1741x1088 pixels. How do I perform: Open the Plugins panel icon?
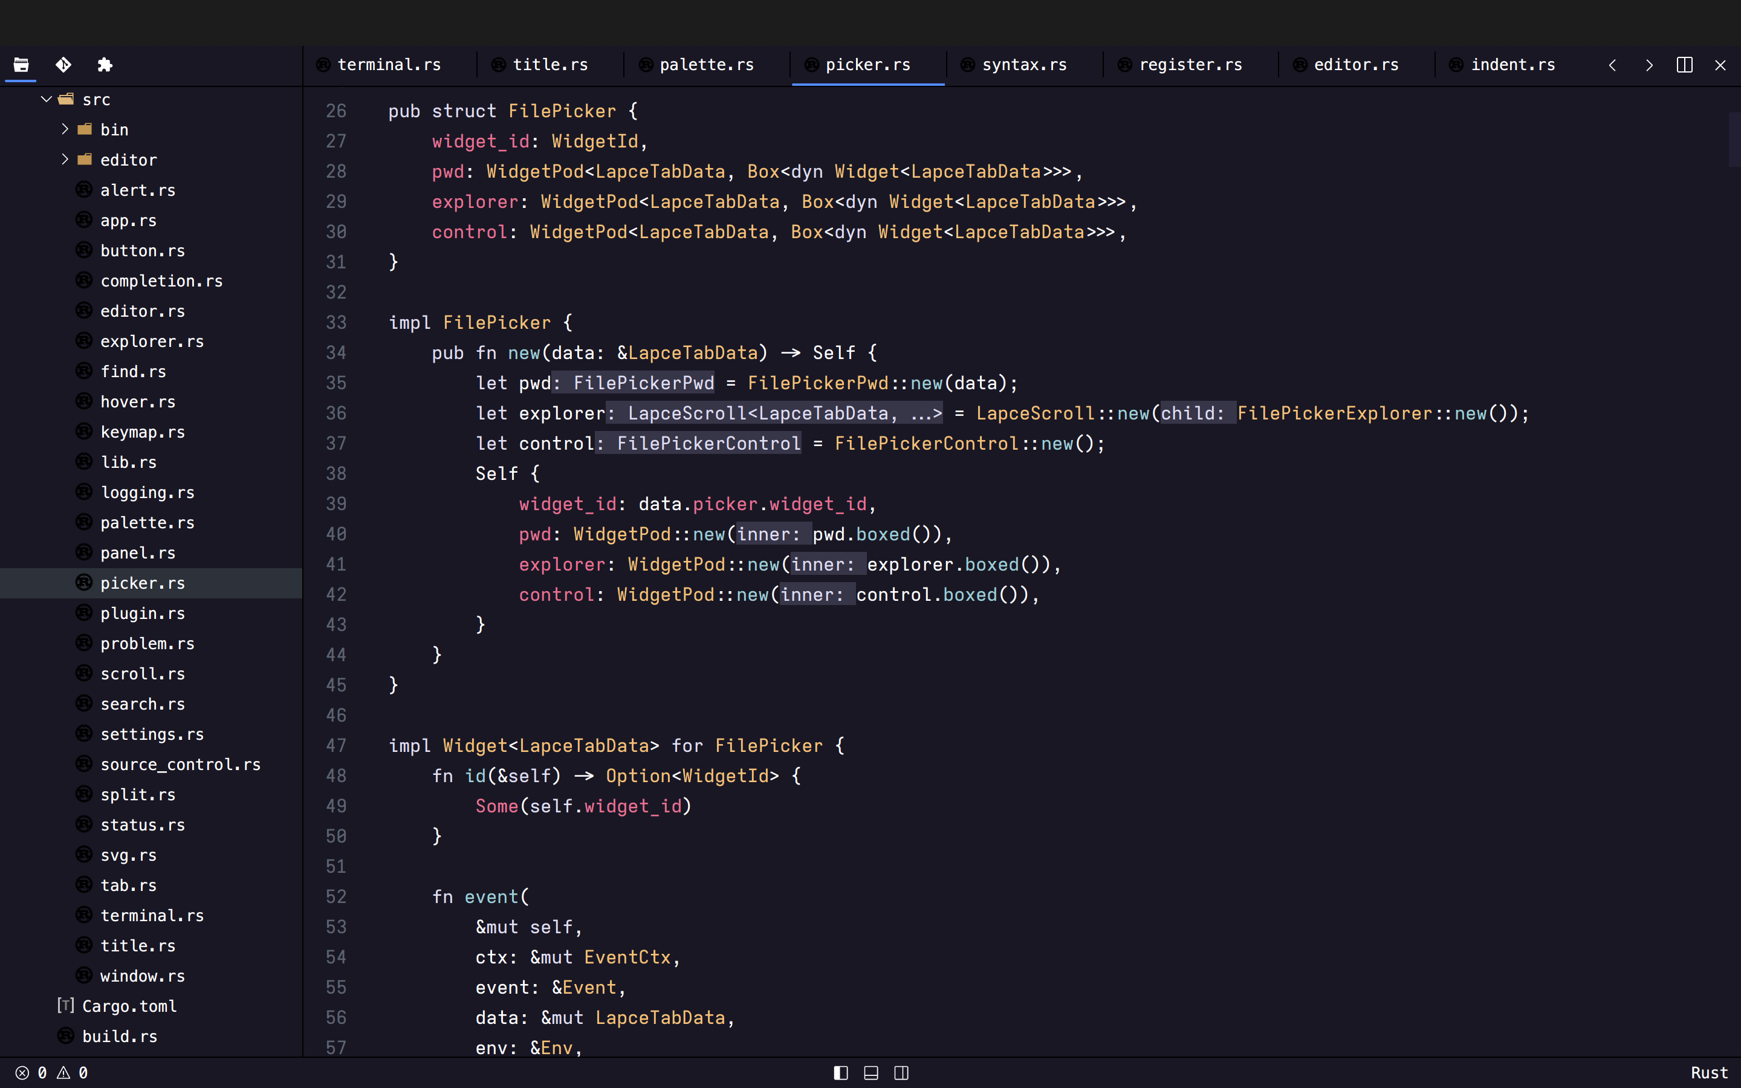point(105,65)
